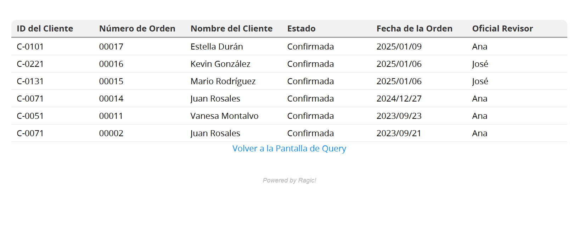Select client ID C-0131
The image size is (585, 237).
tap(30, 81)
